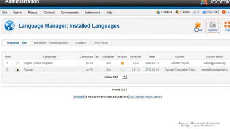The height and width of the screenshot is (129, 230).
Task: Switch to Installed - Administrator tab
Action: [x=51, y=43]
